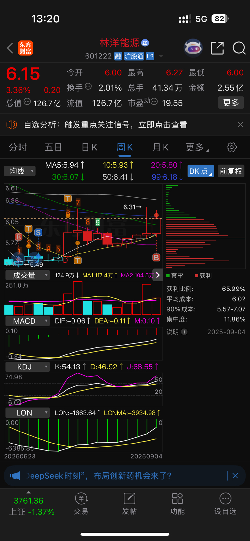This screenshot has height=541, width=250.
Task: Select the 周K tab
Action: click(x=125, y=148)
